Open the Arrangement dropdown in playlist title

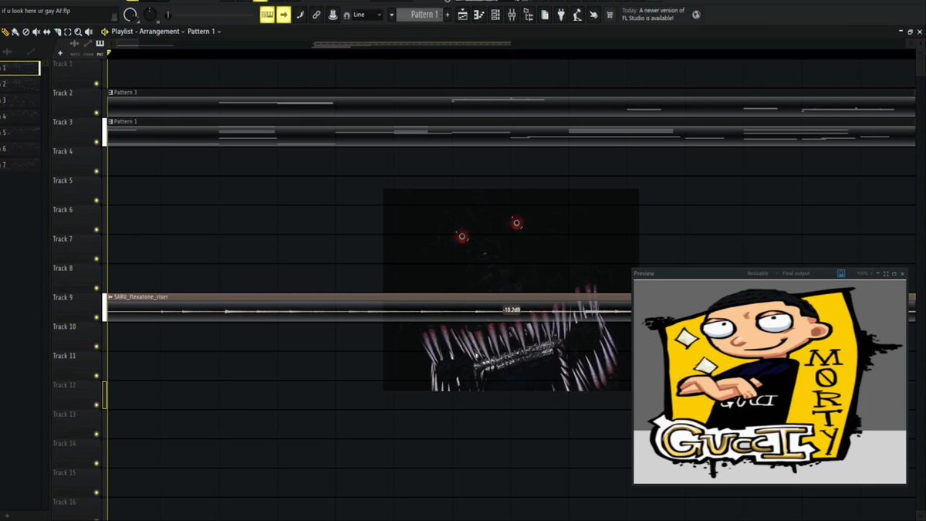click(162, 32)
